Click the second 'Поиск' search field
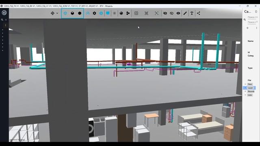 (252, 22)
